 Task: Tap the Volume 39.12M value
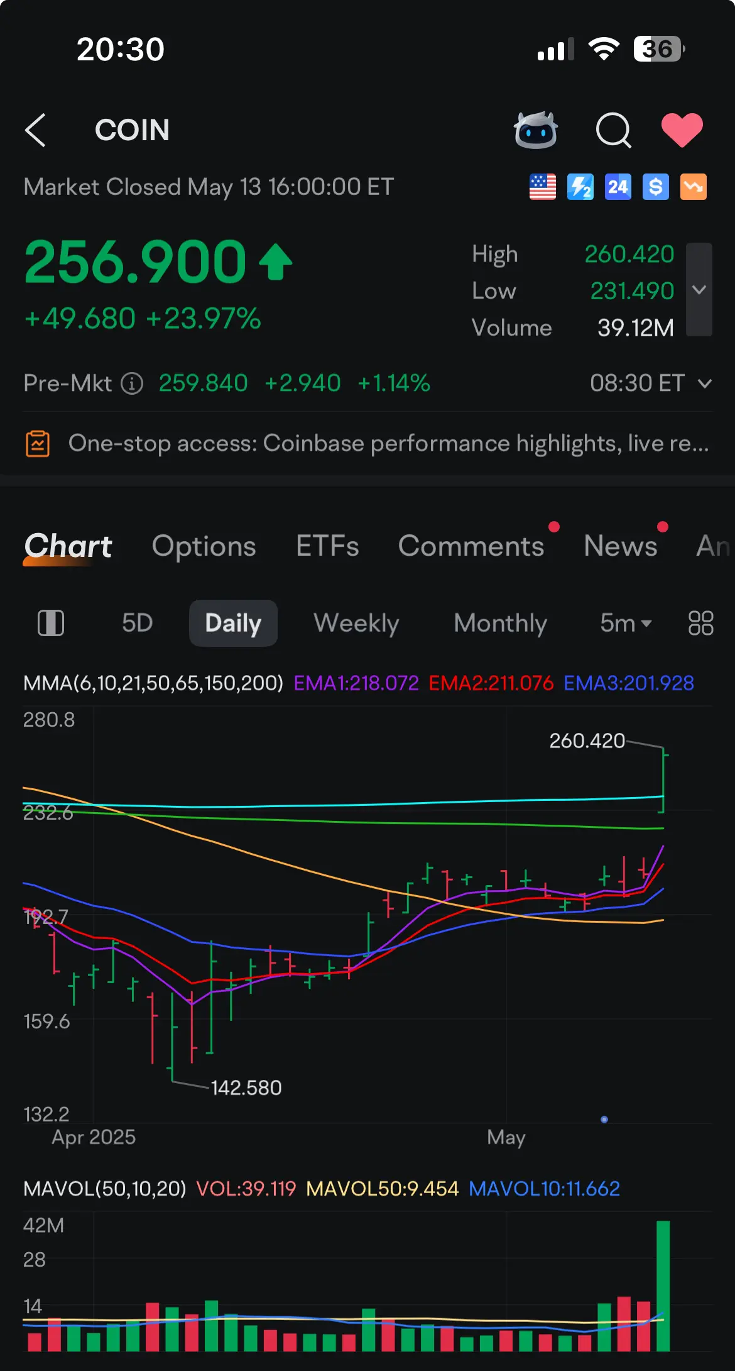click(636, 328)
